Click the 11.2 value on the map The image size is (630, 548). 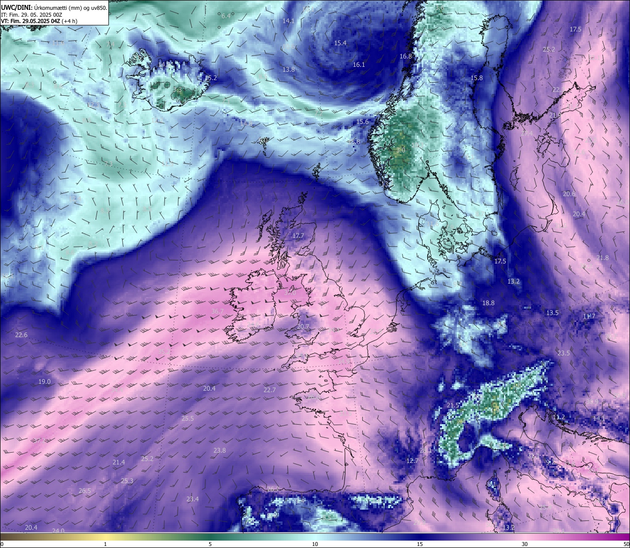tap(559, 417)
